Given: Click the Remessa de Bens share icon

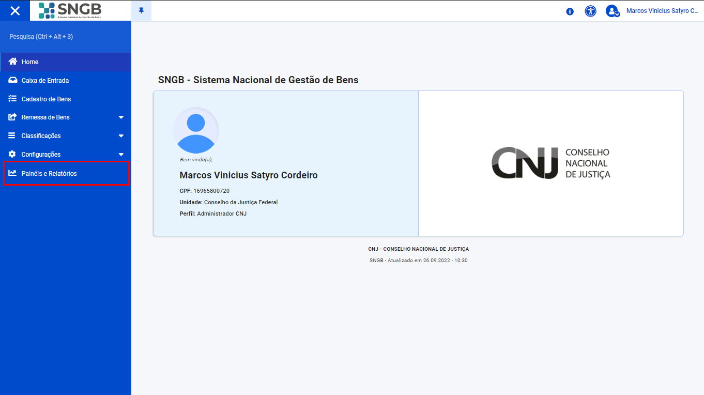Looking at the screenshot, I should coord(13,117).
